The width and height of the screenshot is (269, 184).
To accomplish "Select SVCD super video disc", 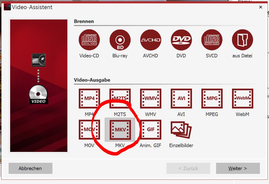I will tap(212, 40).
